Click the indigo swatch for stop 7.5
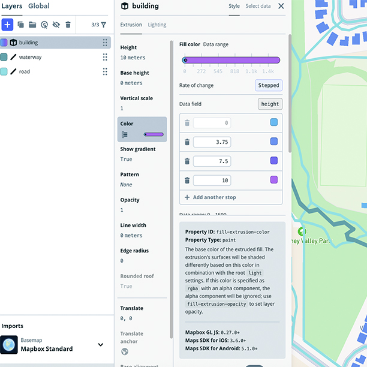This screenshot has width=367, height=367. (x=274, y=161)
